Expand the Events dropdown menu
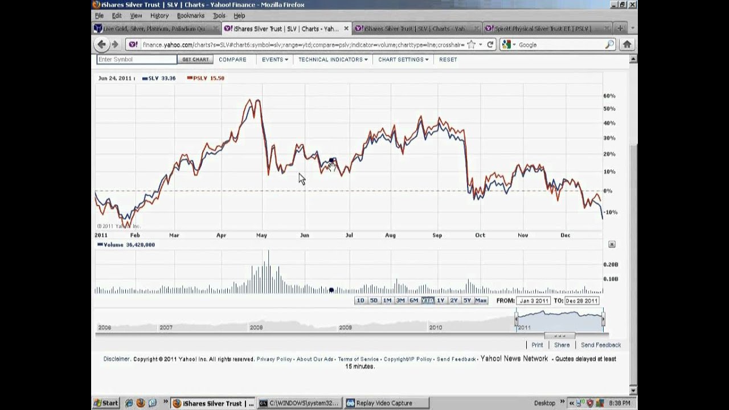Viewport: 729px width, 410px height. (275, 59)
